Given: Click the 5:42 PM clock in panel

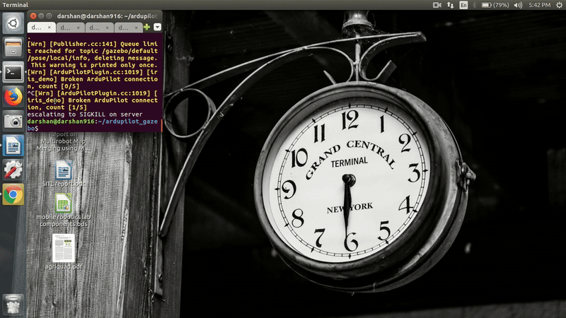Looking at the screenshot, I should (539, 5).
